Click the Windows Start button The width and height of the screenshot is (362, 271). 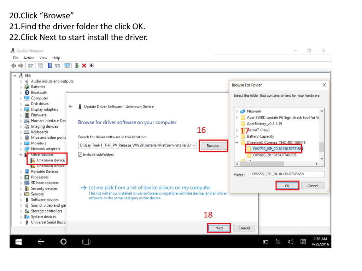pyautogui.click(x=18, y=242)
